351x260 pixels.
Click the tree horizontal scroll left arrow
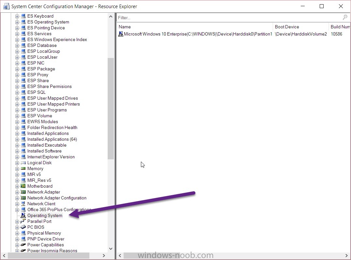[x=4, y=255]
